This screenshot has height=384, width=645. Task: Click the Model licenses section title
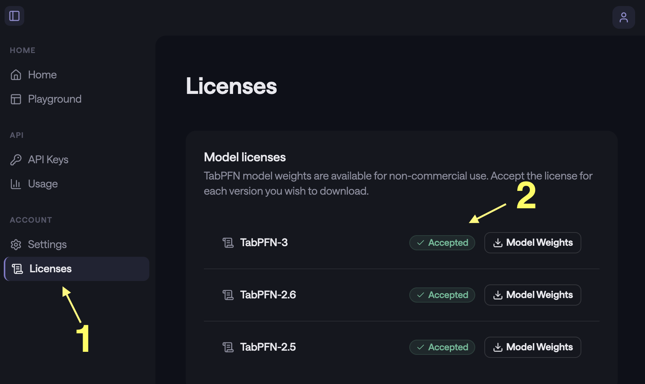tap(245, 158)
